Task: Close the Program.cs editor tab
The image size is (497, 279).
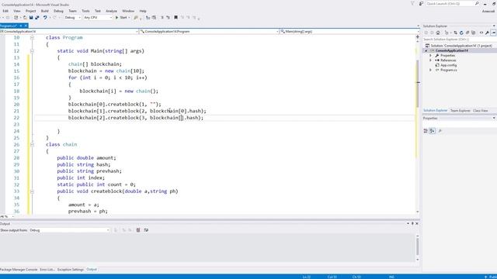Action: tap(26, 26)
